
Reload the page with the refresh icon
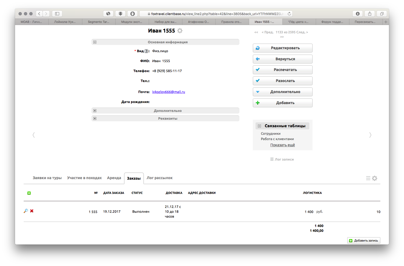tap(289, 14)
